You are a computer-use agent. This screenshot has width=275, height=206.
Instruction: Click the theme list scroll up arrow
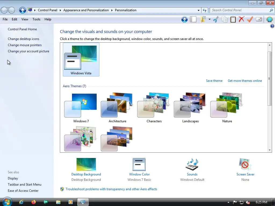[270, 45]
